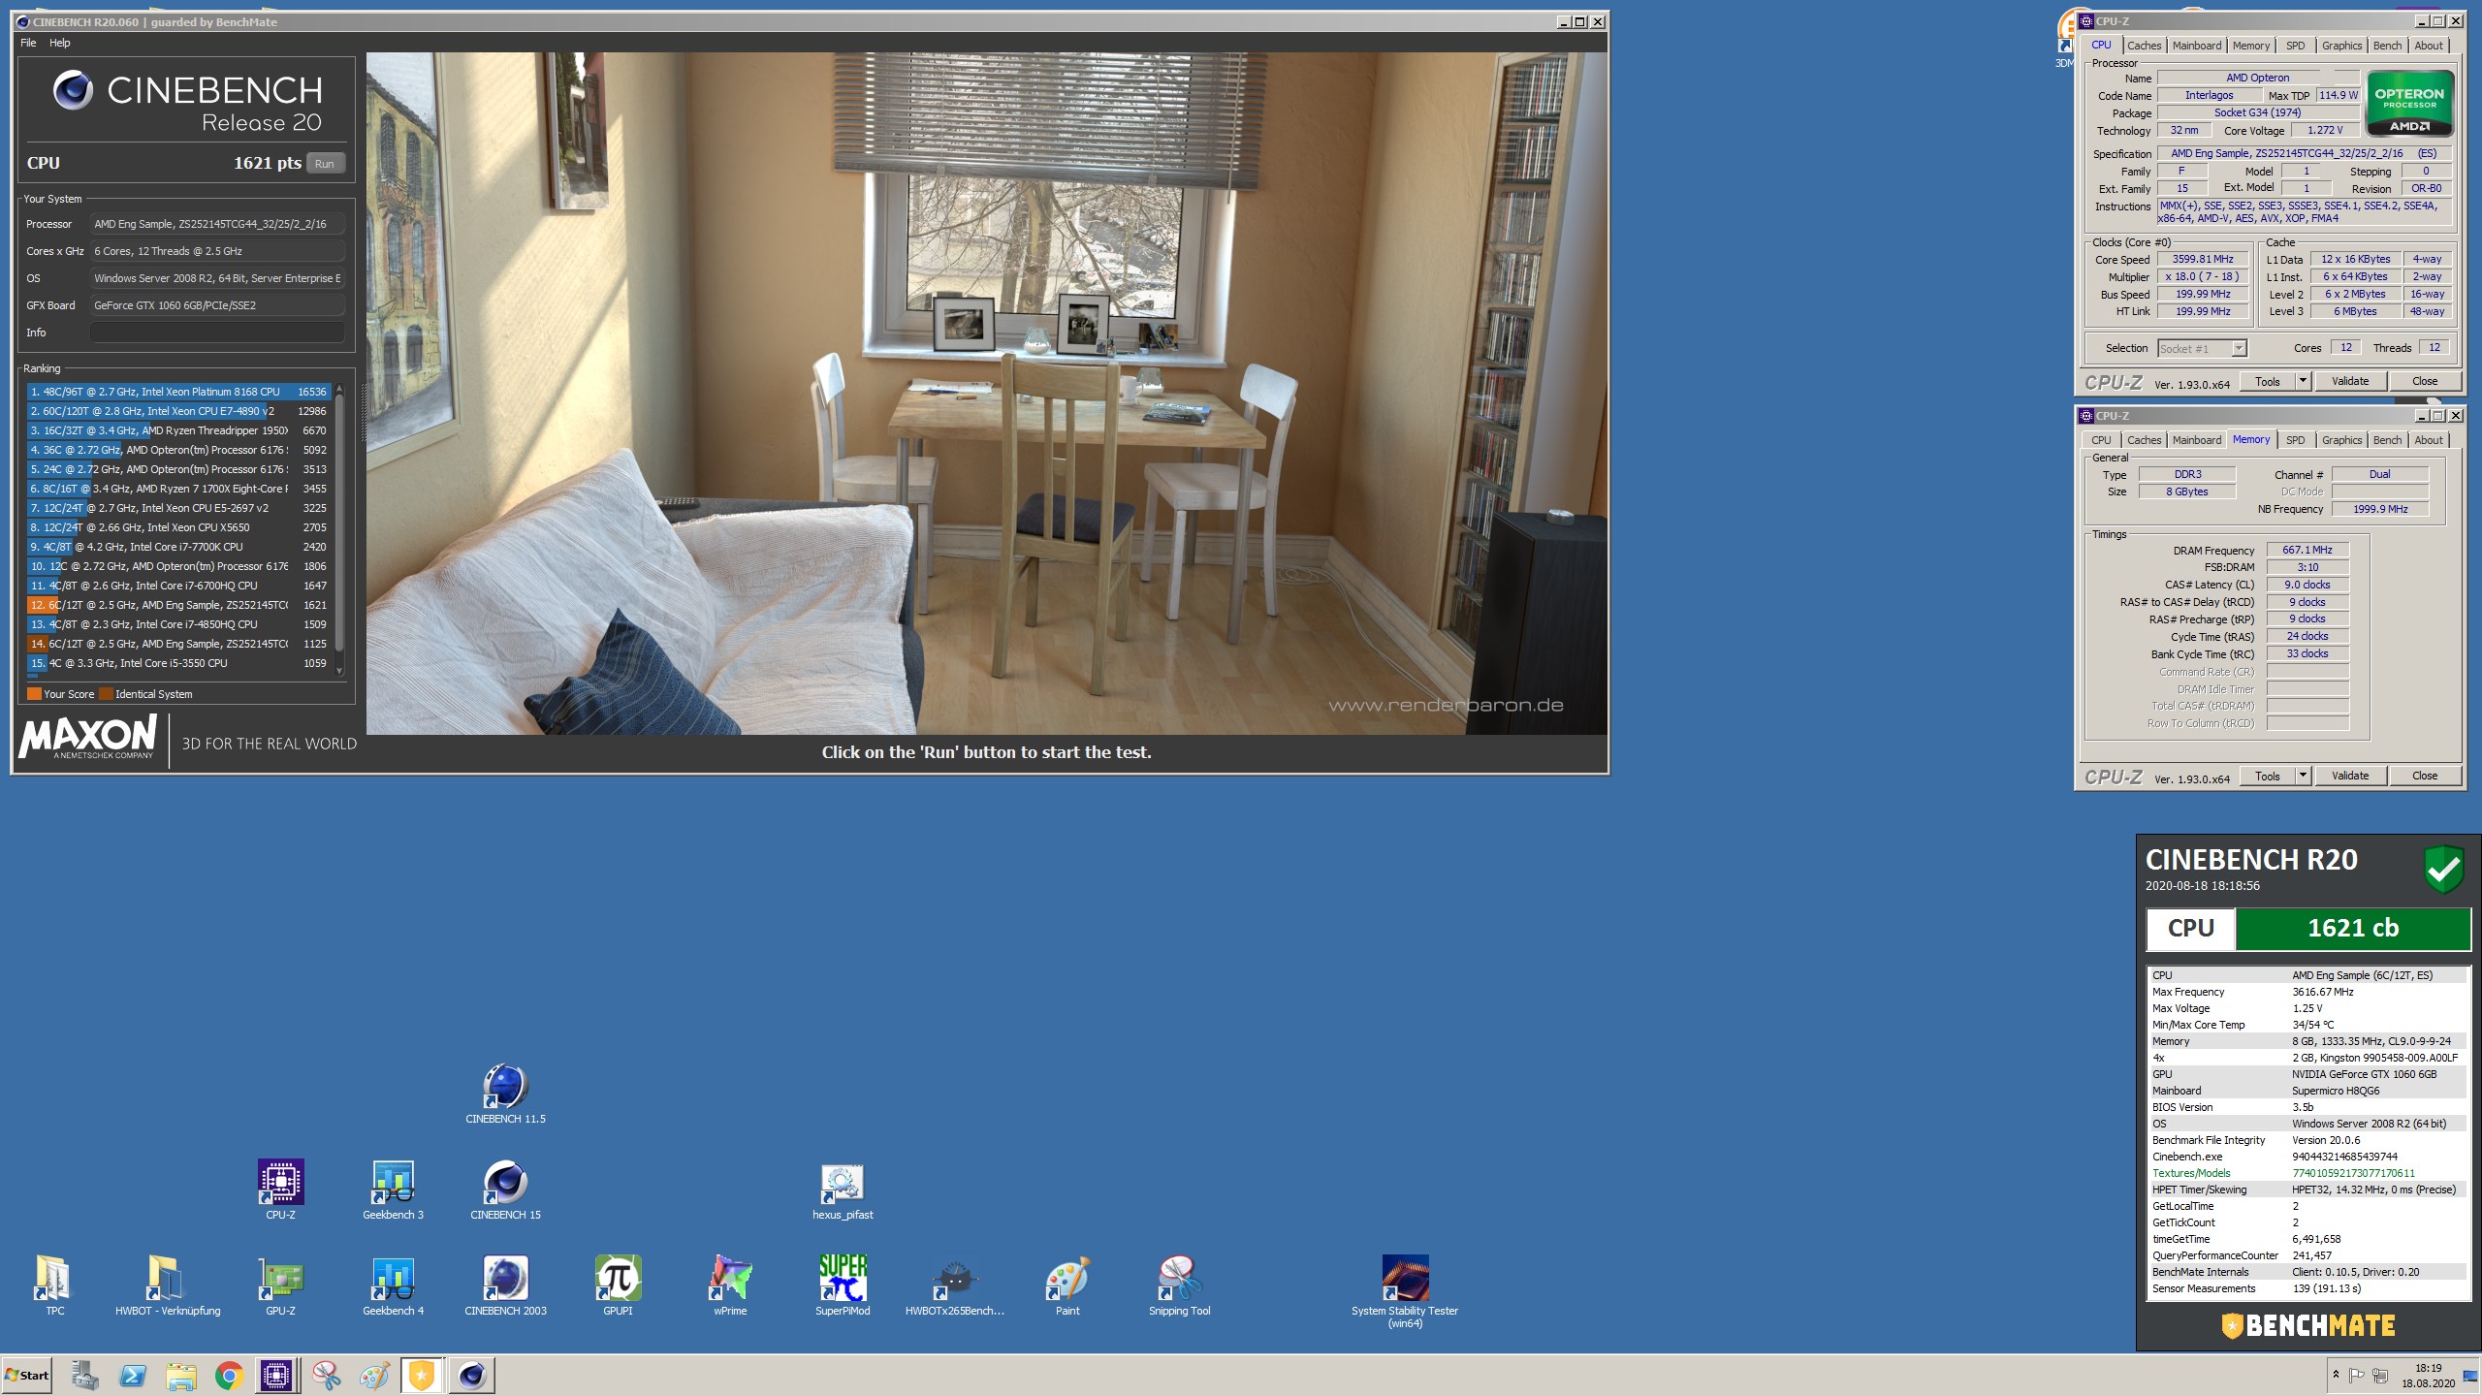2482x1396 pixels.
Task: Open the File menu in Cinebench
Action: [x=28, y=43]
